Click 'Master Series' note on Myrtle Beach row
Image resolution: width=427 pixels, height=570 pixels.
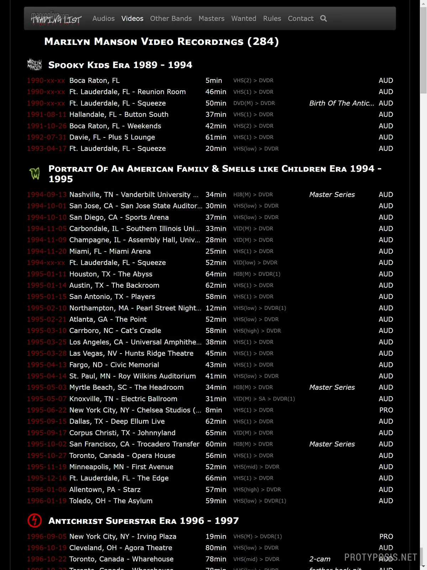click(x=332, y=387)
